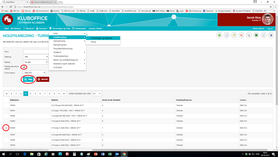The height and width of the screenshot is (157, 278).
Task: Click the new document toolbar icon
Action: 227,35
